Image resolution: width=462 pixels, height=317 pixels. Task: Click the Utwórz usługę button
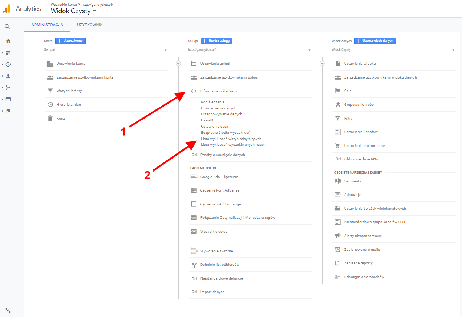click(x=216, y=41)
